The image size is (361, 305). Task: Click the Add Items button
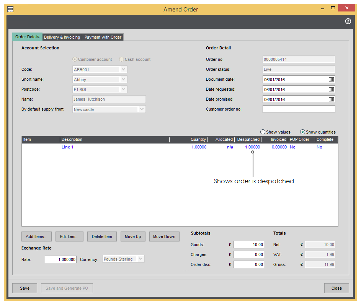pos(36,236)
